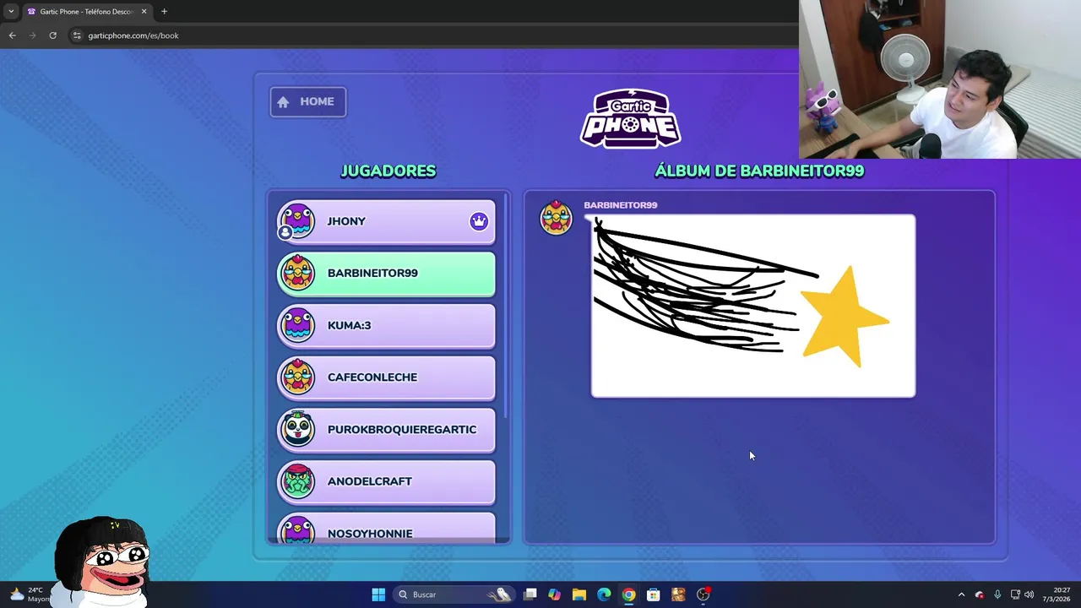
Task: Click the Chrome taskbar icon
Action: pyautogui.click(x=628, y=594)
